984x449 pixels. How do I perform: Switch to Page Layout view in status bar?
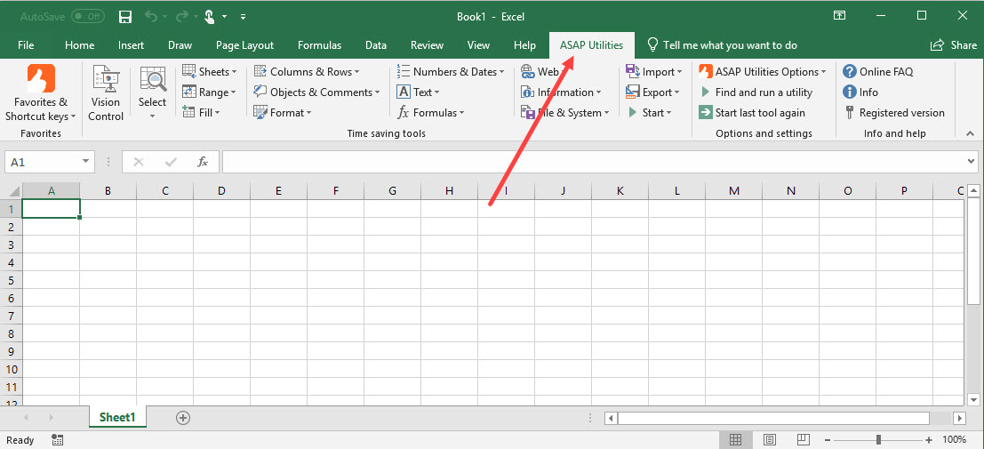click(770, 439)
